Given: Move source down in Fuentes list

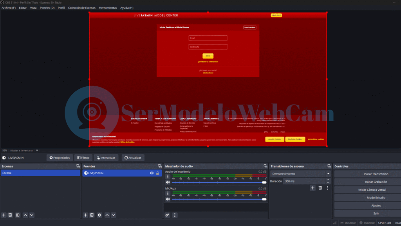Looking at the screenshot, I should coord(113,215).
